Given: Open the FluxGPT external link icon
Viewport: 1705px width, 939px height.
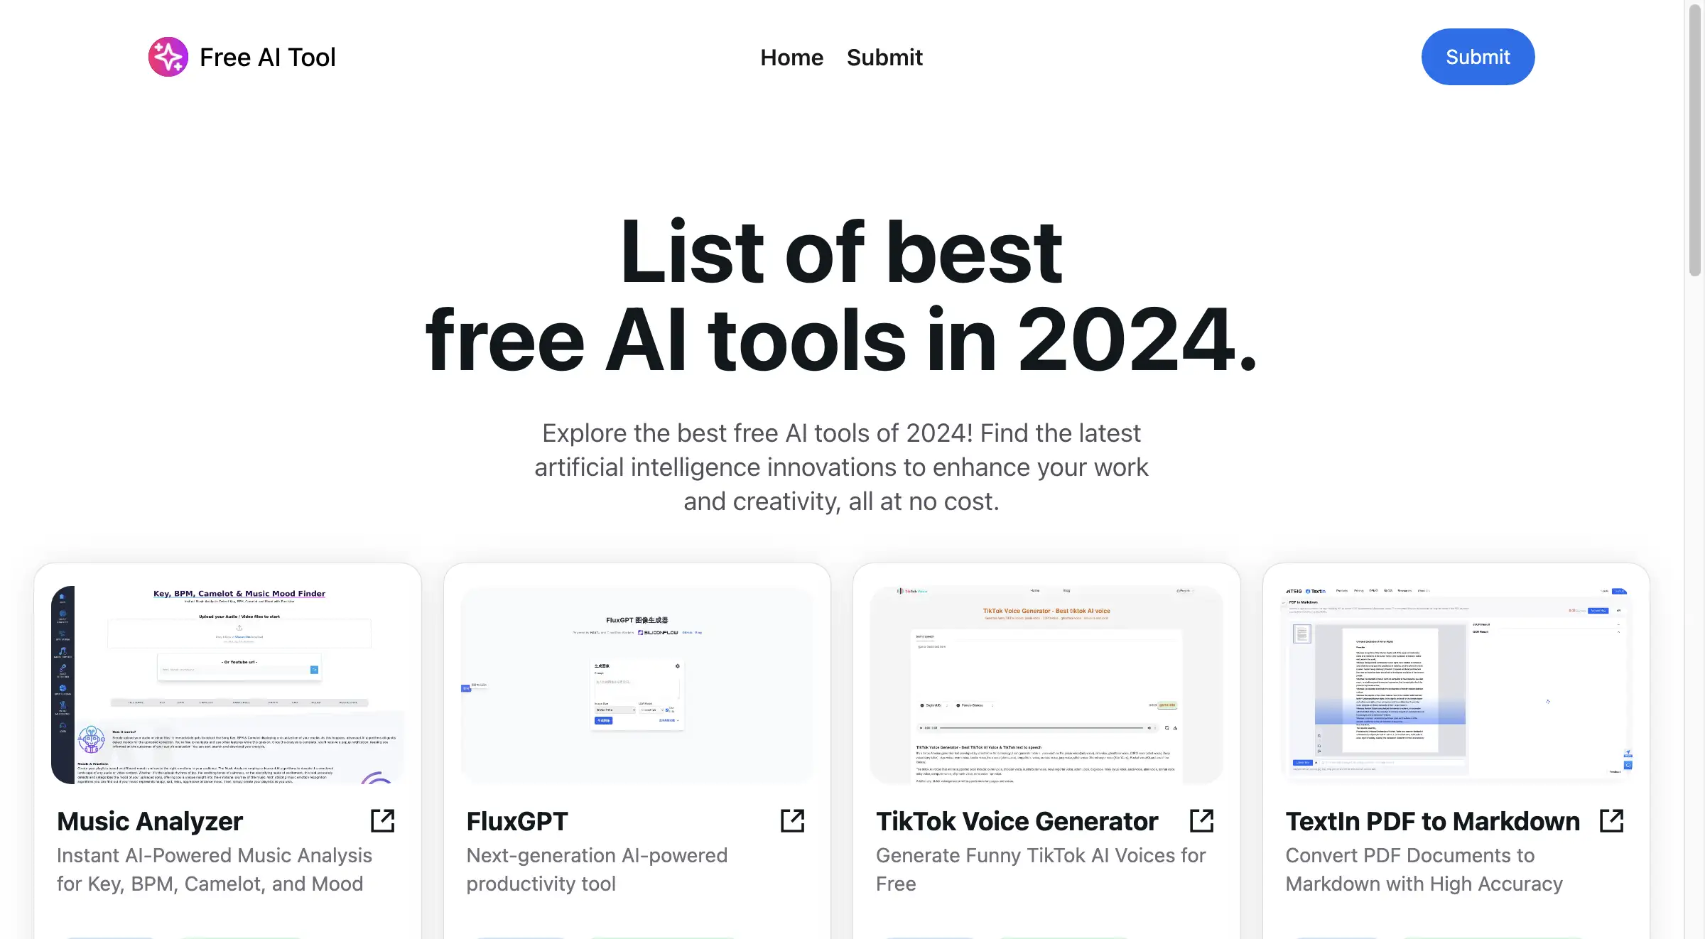Looking at the screenshot, I should pos(793,821).
